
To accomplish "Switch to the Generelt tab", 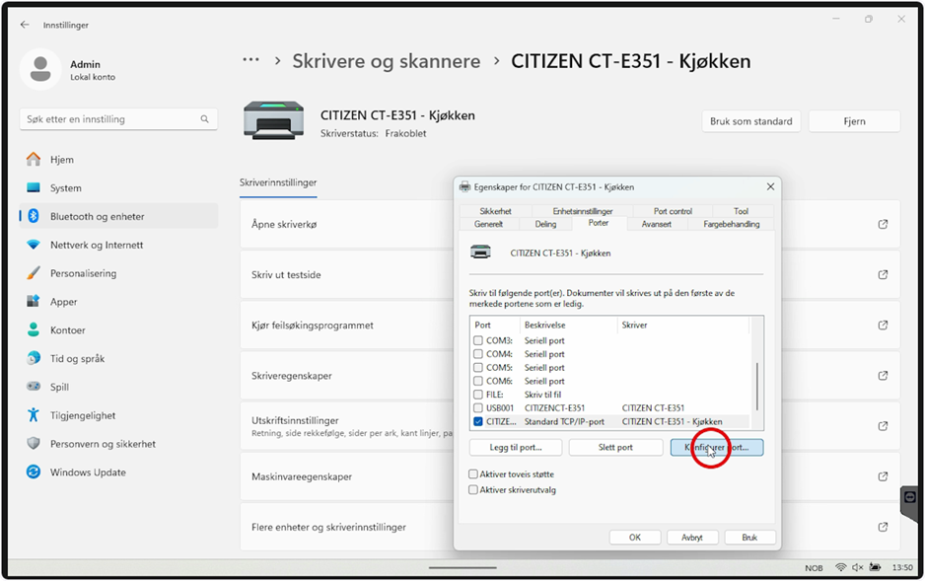I will [488, 224].
